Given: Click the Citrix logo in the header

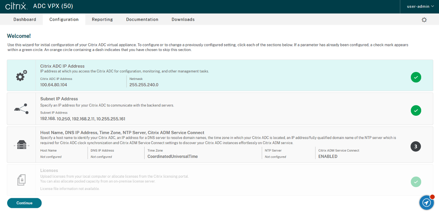Looking at the screenshot, I should [x=15, y=6].
